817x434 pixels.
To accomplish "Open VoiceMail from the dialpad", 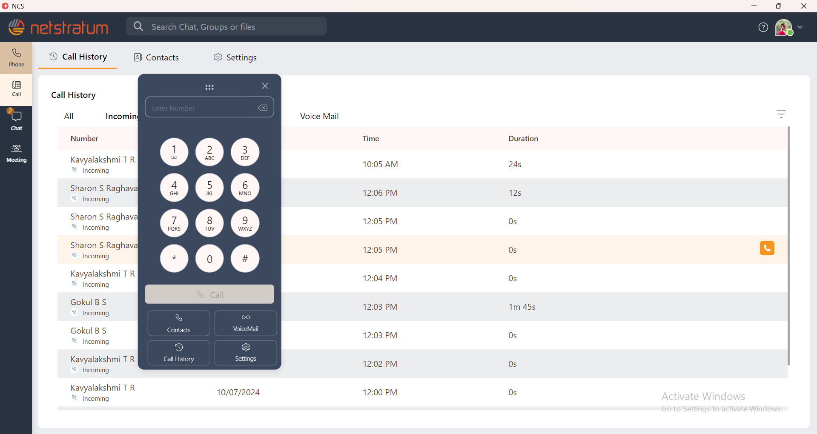I will (x=246, y=323).
